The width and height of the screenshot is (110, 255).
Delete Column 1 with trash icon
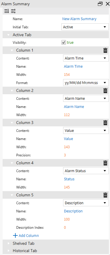105,50
